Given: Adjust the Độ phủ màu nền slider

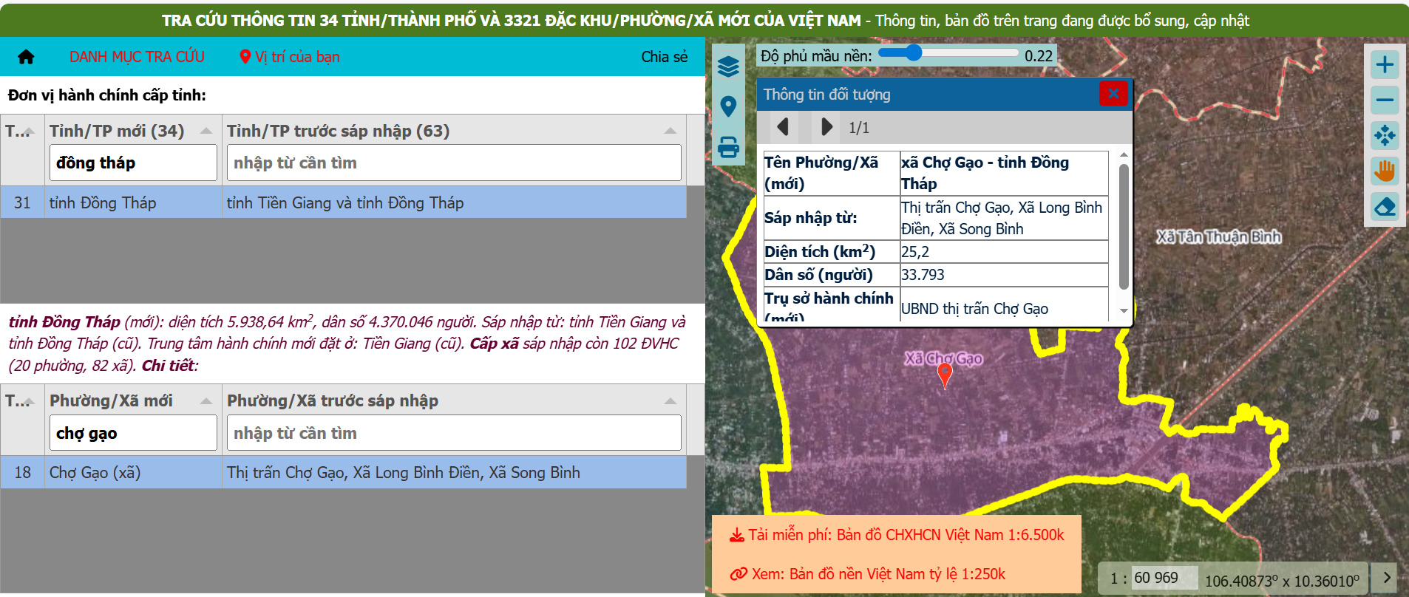Looking at the screenshot, I should (x=948, y=52).
